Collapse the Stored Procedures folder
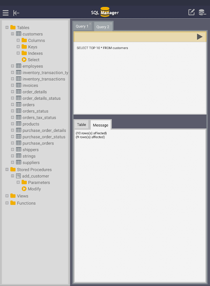Screen dimensions: 210x286 tap(7, 169)
